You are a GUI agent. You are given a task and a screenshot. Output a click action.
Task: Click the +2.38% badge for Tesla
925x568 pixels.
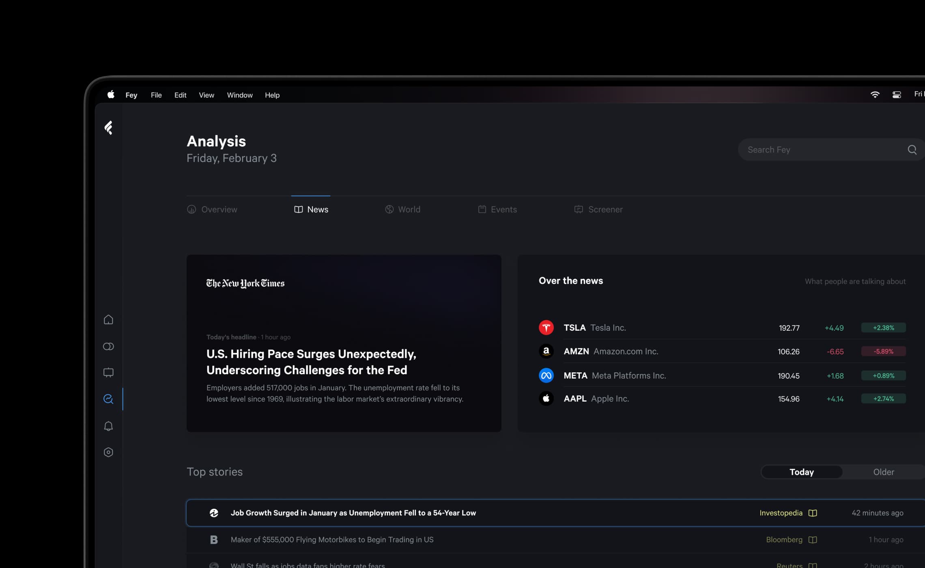click(883, 327)
